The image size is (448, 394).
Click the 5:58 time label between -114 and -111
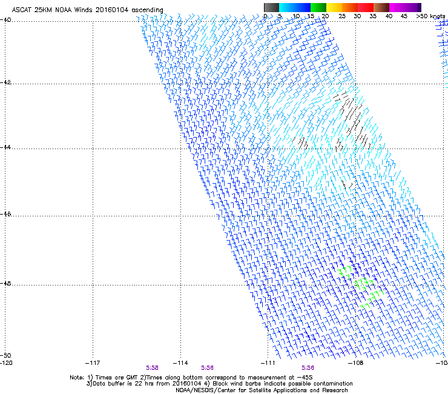(x=208, y=368)
